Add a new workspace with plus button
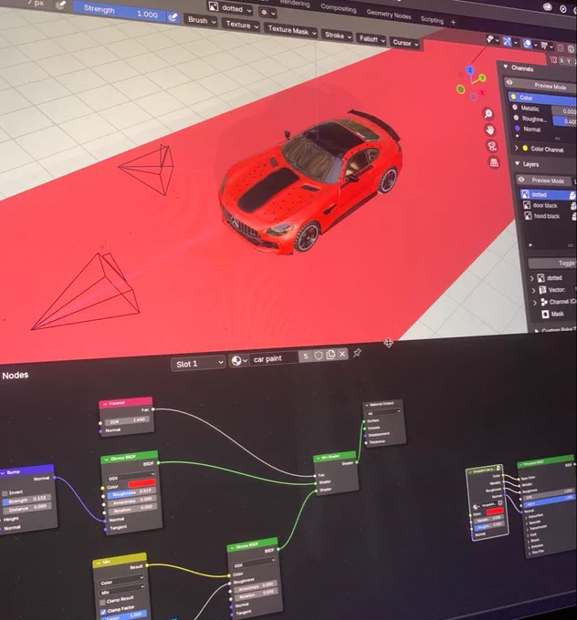The image size is (577, 620). coord(453,23)
